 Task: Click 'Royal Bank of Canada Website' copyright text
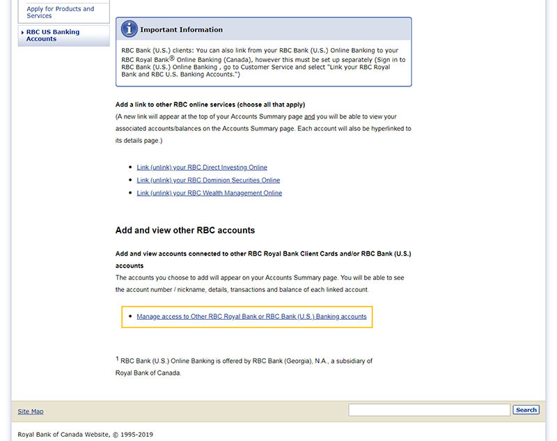[85, 435]
